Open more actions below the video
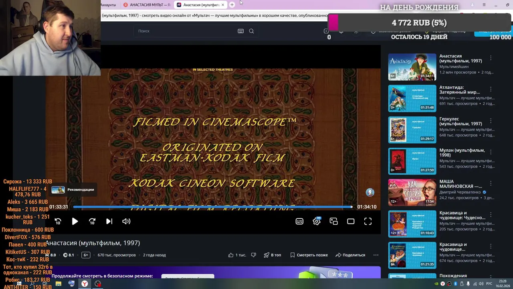 click(376, 255)
